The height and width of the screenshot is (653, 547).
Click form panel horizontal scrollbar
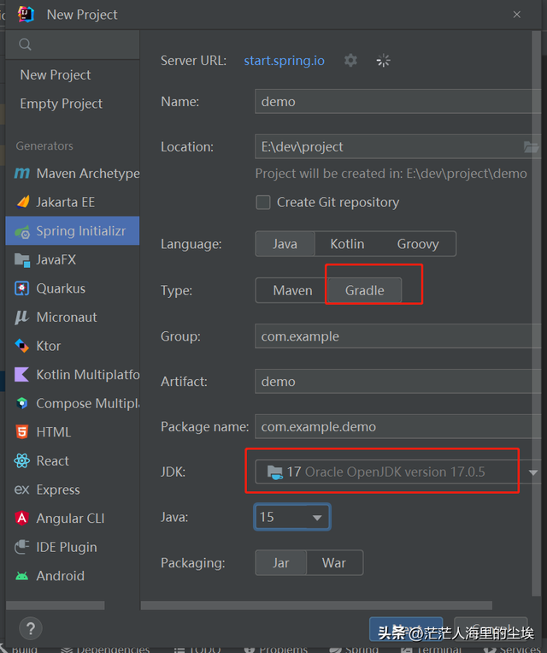[x=316, y=605]
